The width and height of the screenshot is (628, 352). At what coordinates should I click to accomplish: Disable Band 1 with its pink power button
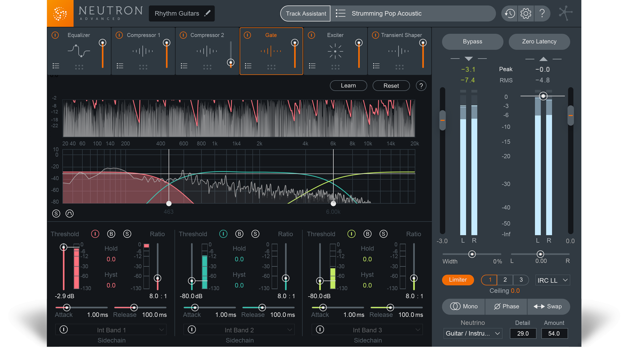[95, 234]
